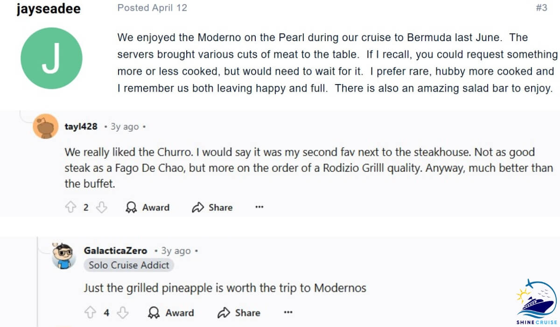Click the jayseadee green avatar
Image resolution: width=560 pixels, height=327 pixels.
52,57
